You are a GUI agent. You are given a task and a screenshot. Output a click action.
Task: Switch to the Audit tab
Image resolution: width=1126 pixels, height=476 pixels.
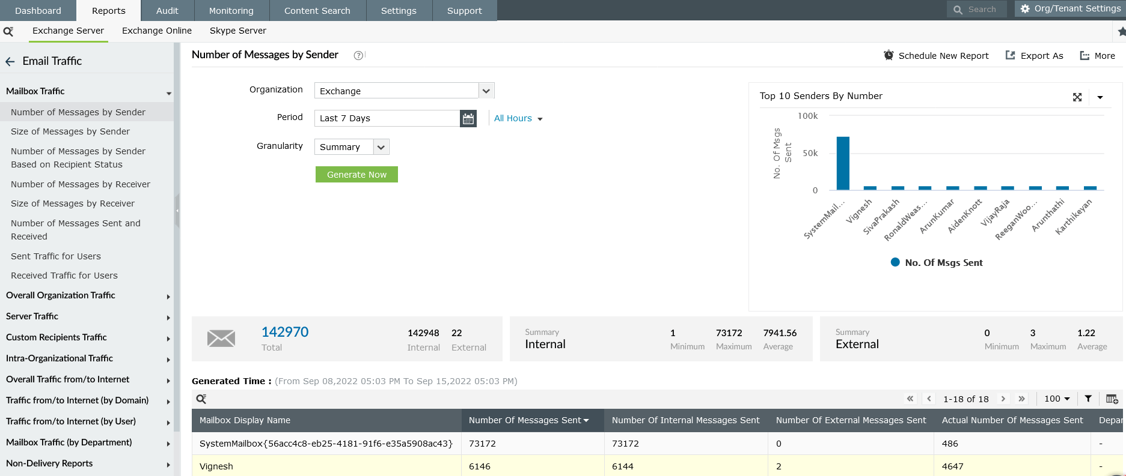(167, 11)
